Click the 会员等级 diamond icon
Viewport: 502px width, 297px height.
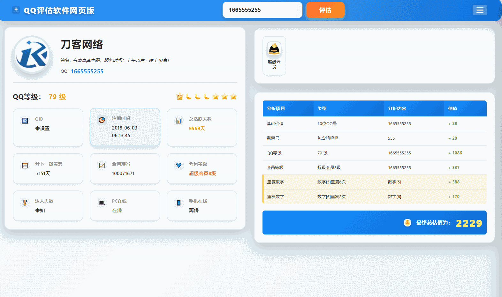click(x=179, y=165)
